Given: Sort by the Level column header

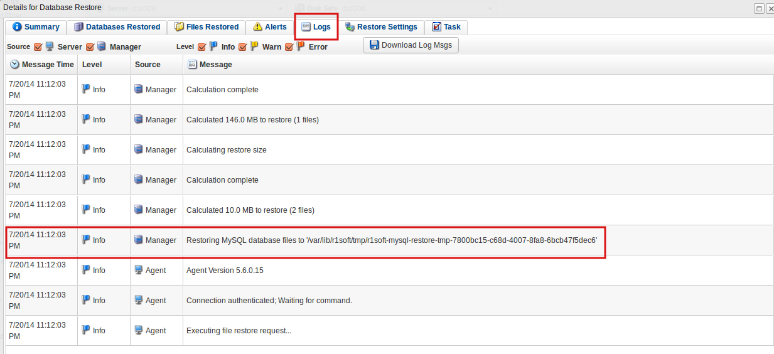Looking at the screenshot, I should (x=92, y=65).
